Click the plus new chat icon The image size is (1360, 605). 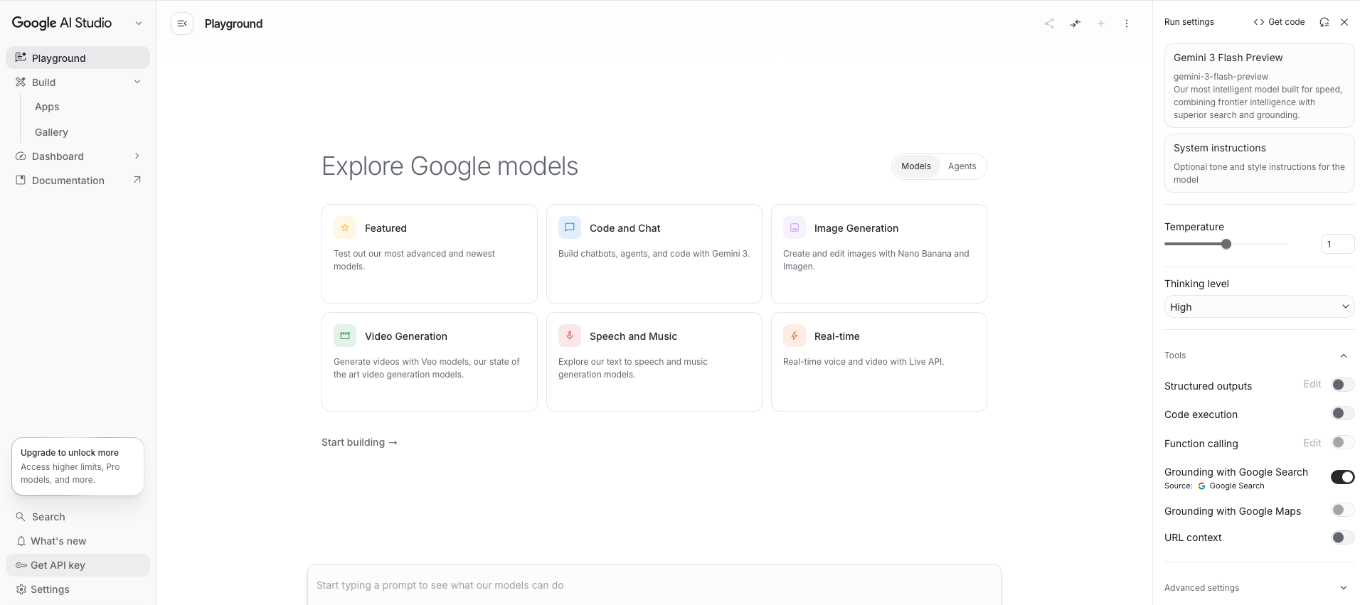[1101, 23]
